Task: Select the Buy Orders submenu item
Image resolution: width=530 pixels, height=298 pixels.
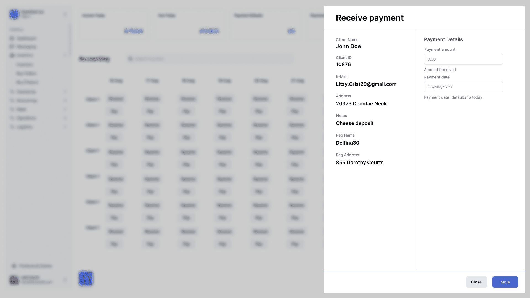Action: (26, 73)
